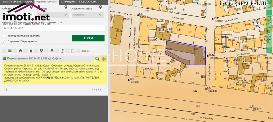Click the green ТЪРСИ search button
This screenshot has height=122, width=273.
(88, 38)
